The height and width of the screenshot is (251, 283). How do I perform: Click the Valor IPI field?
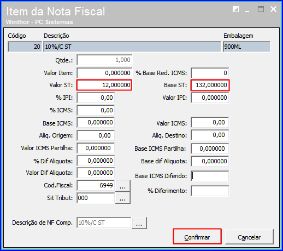pos(210,98)
